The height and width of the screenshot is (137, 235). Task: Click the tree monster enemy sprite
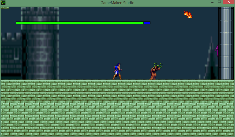click(155, 71)
